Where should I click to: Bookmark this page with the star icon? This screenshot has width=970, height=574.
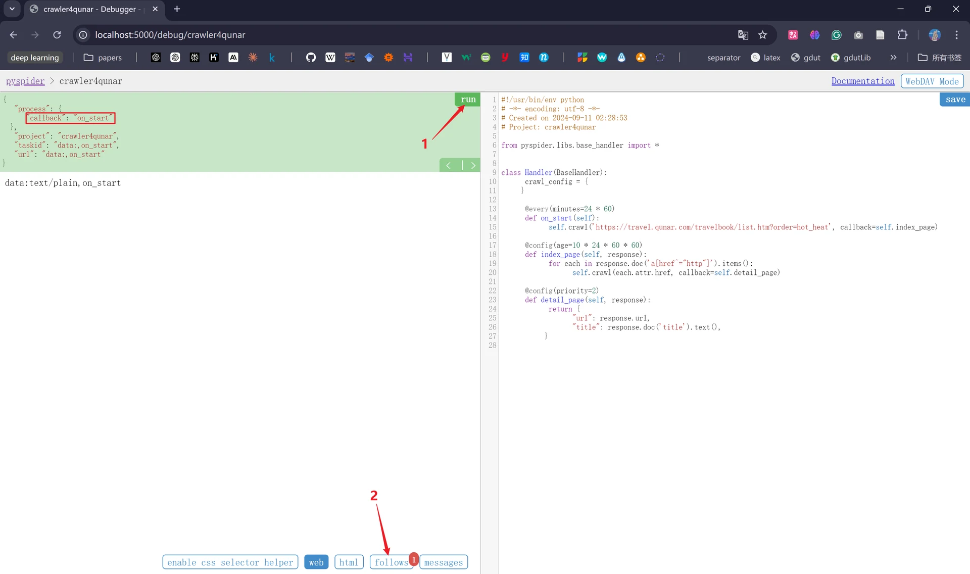pos(763,35)
